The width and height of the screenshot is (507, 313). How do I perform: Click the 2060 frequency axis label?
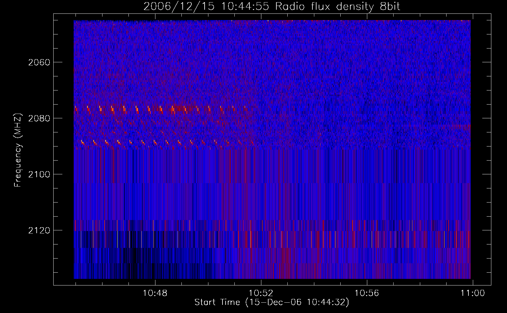click(x=39, y=62)
